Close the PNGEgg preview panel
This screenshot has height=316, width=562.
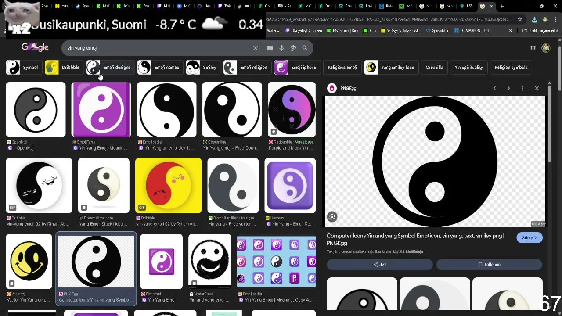(x=537, y=88)
